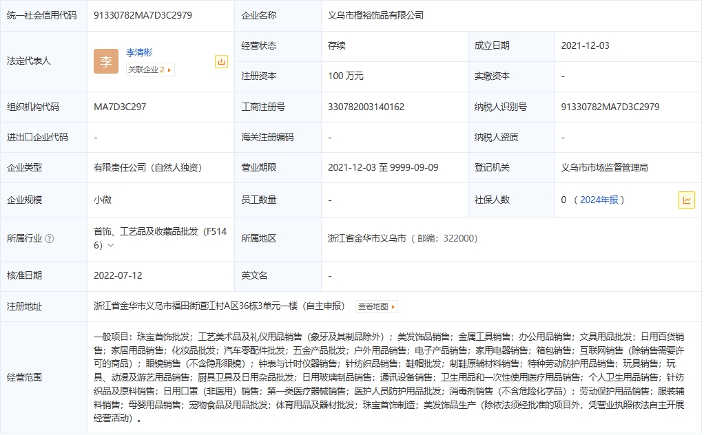The width and height of the screenshot is (704, 435).
Task: Click 查看地图 to view the map
Action: click(376, 307)
